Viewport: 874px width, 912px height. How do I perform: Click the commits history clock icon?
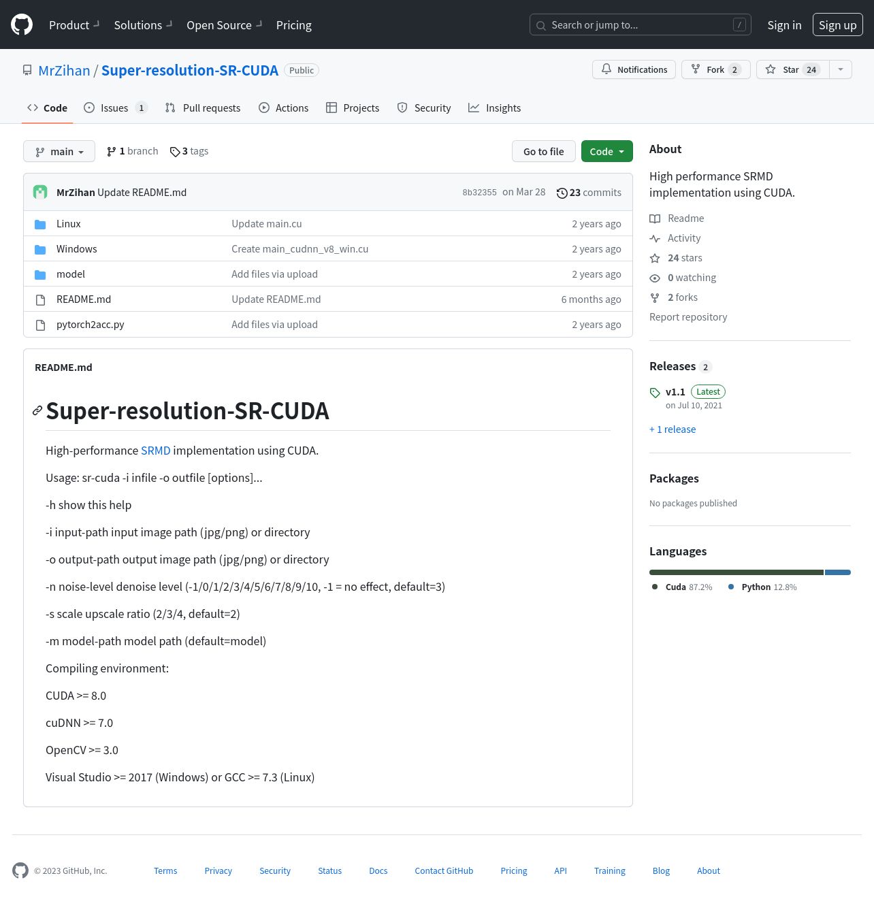pyautogui.click(x=562, y=193)
